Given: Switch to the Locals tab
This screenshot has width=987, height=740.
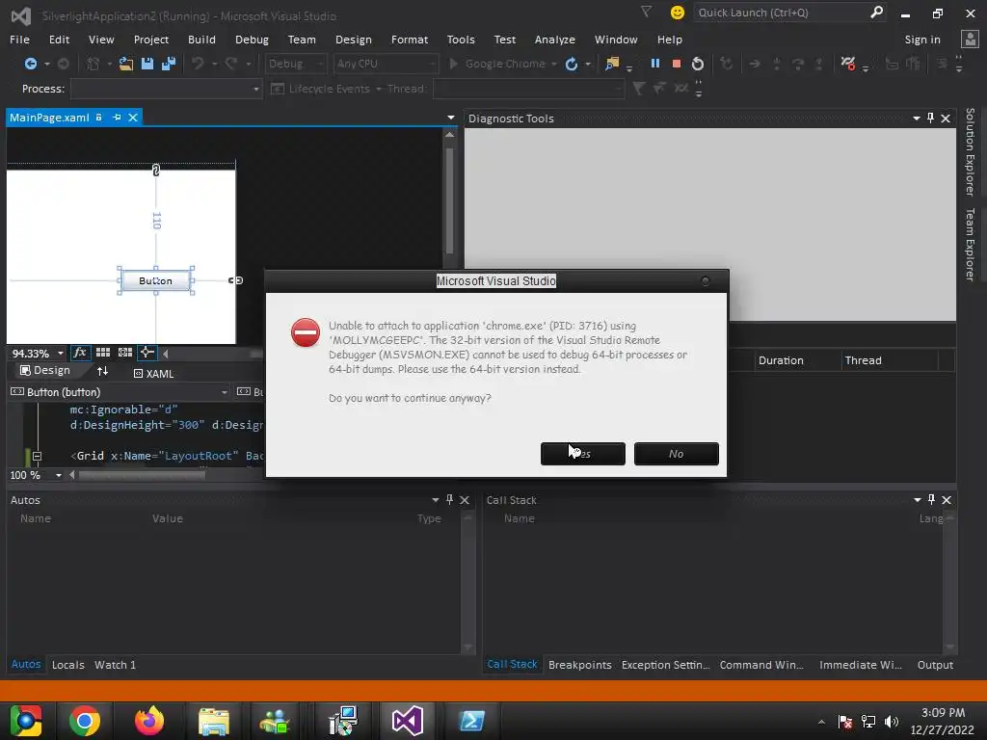Looking at the screenshot, I should click(68, 665).
